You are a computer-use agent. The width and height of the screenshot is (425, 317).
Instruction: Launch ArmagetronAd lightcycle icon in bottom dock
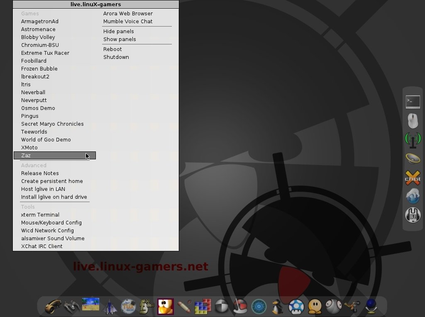(x=53, y=307)
